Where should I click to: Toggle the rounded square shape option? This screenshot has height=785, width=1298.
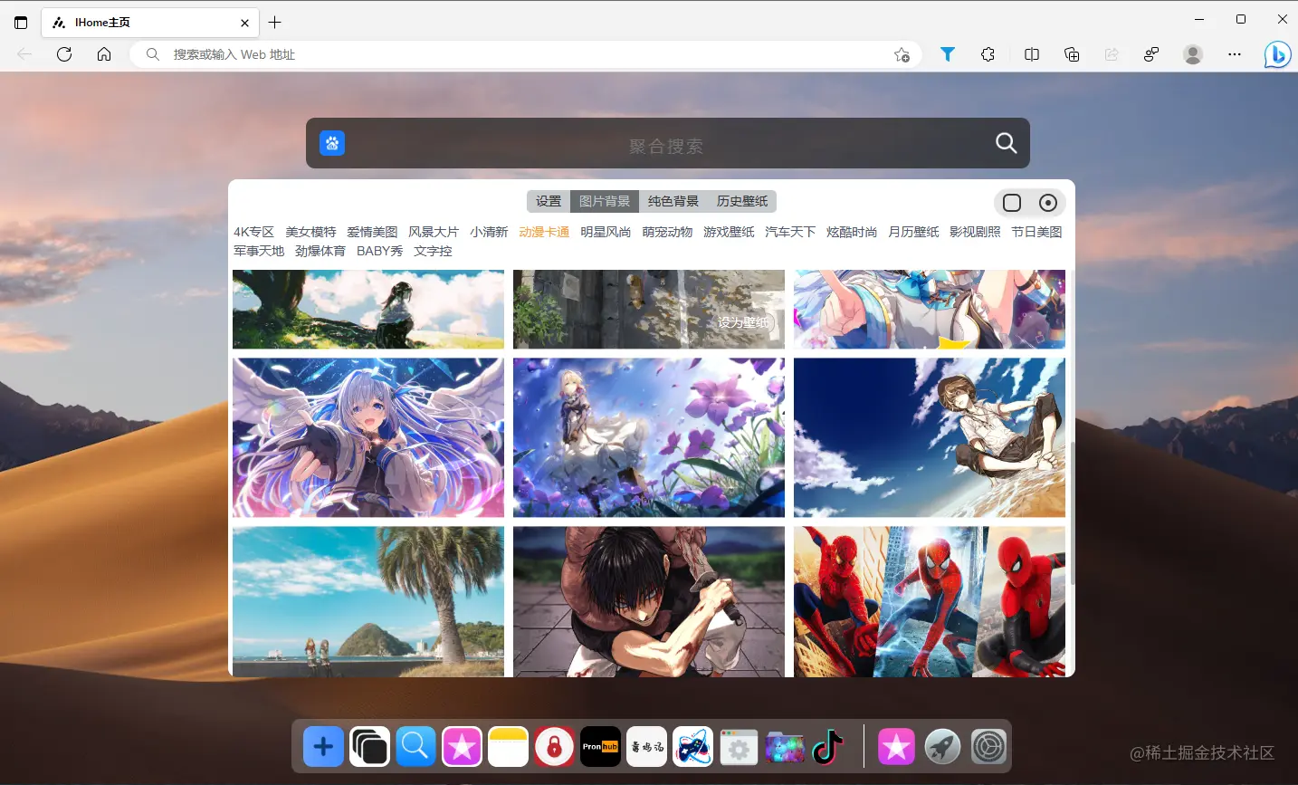coord(1012,203)
